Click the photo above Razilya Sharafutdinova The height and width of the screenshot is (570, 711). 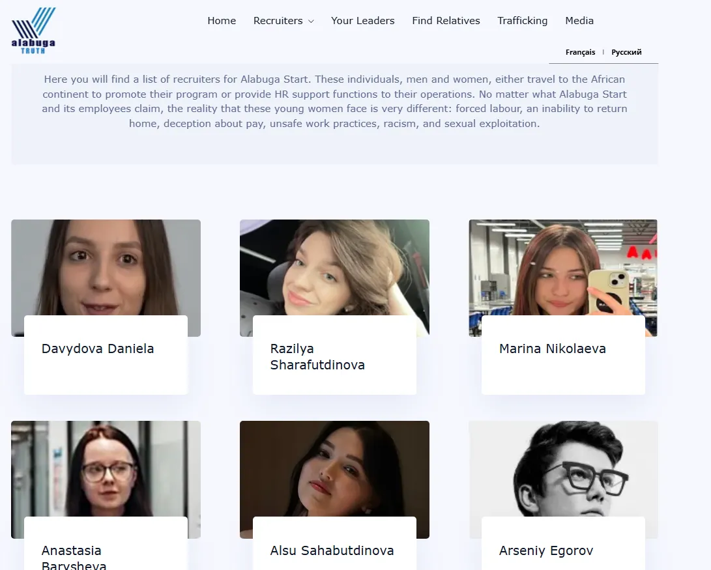click(x=334, y=267)
